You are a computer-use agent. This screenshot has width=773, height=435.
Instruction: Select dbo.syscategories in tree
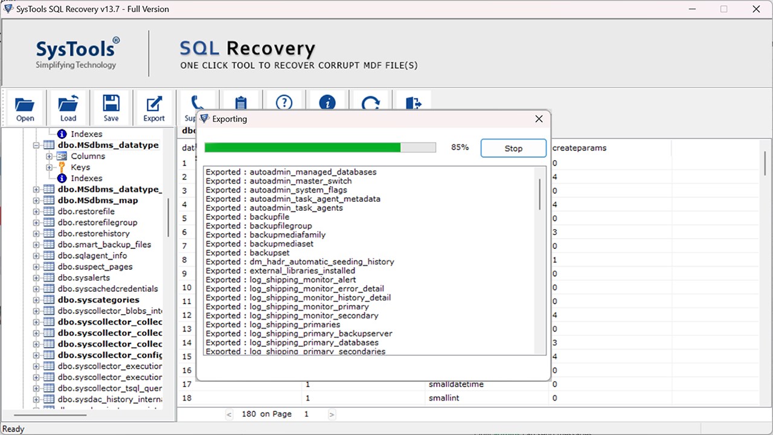(x=98, y=300)
